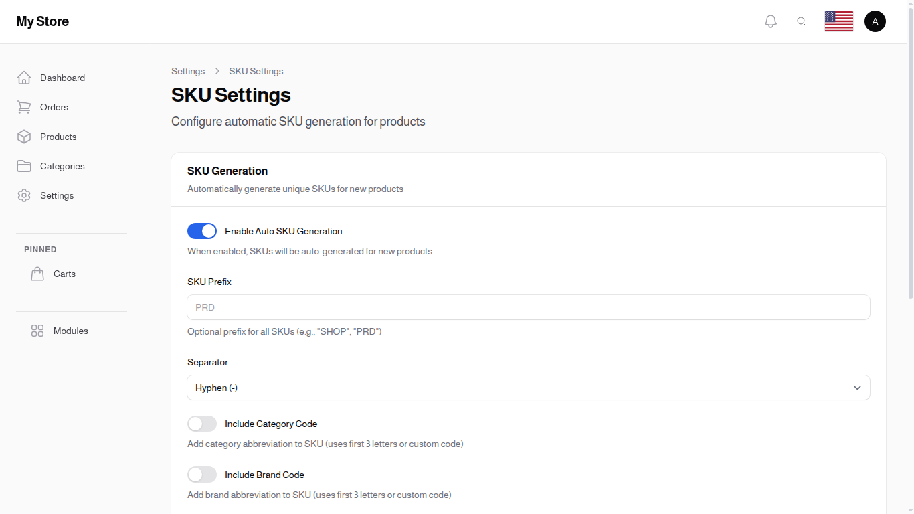Image resolution: width=914 pixels, height=514 pixels.
Task: Click SKU Settings in the breadcrumb
Action: pyautogui.click(x=256, y=71)
